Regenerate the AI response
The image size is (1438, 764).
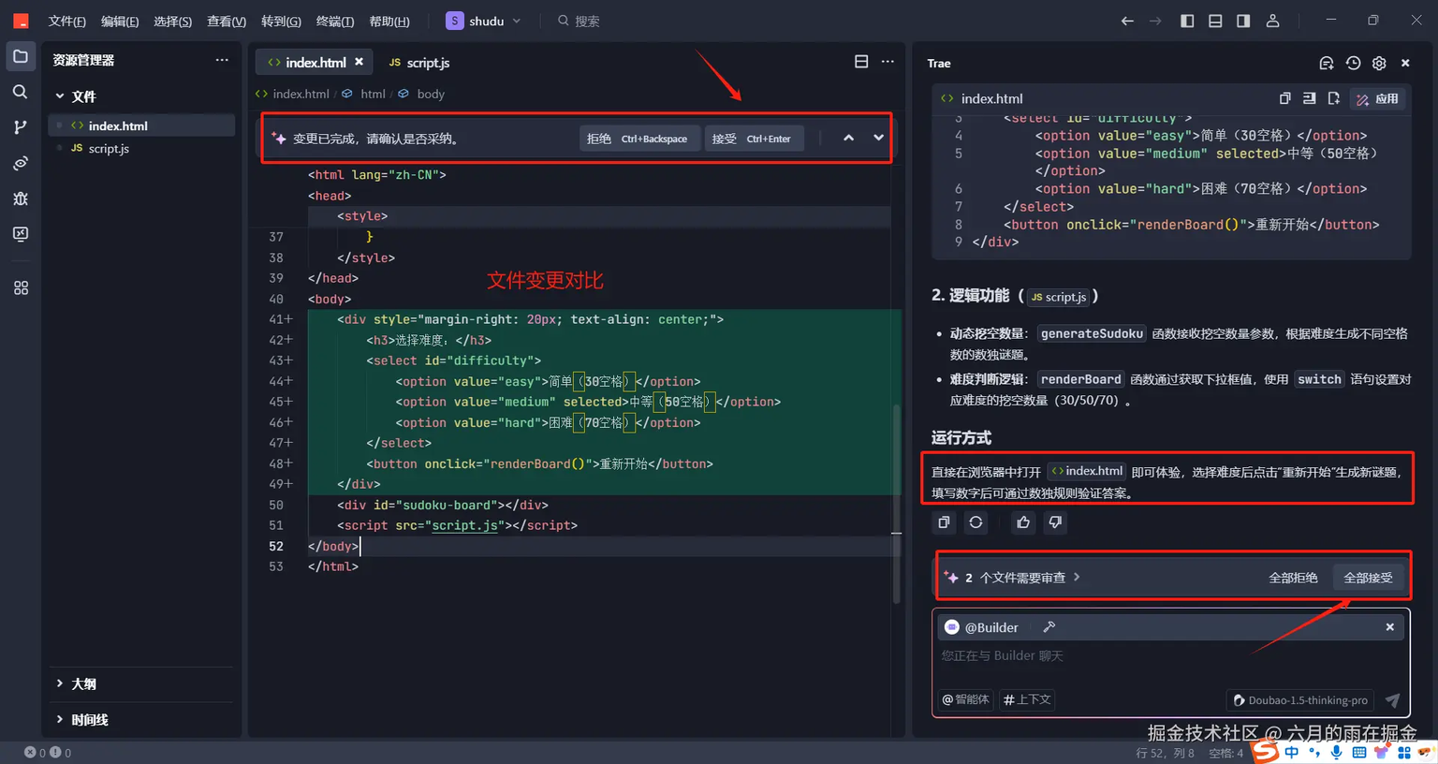[976, 522]
